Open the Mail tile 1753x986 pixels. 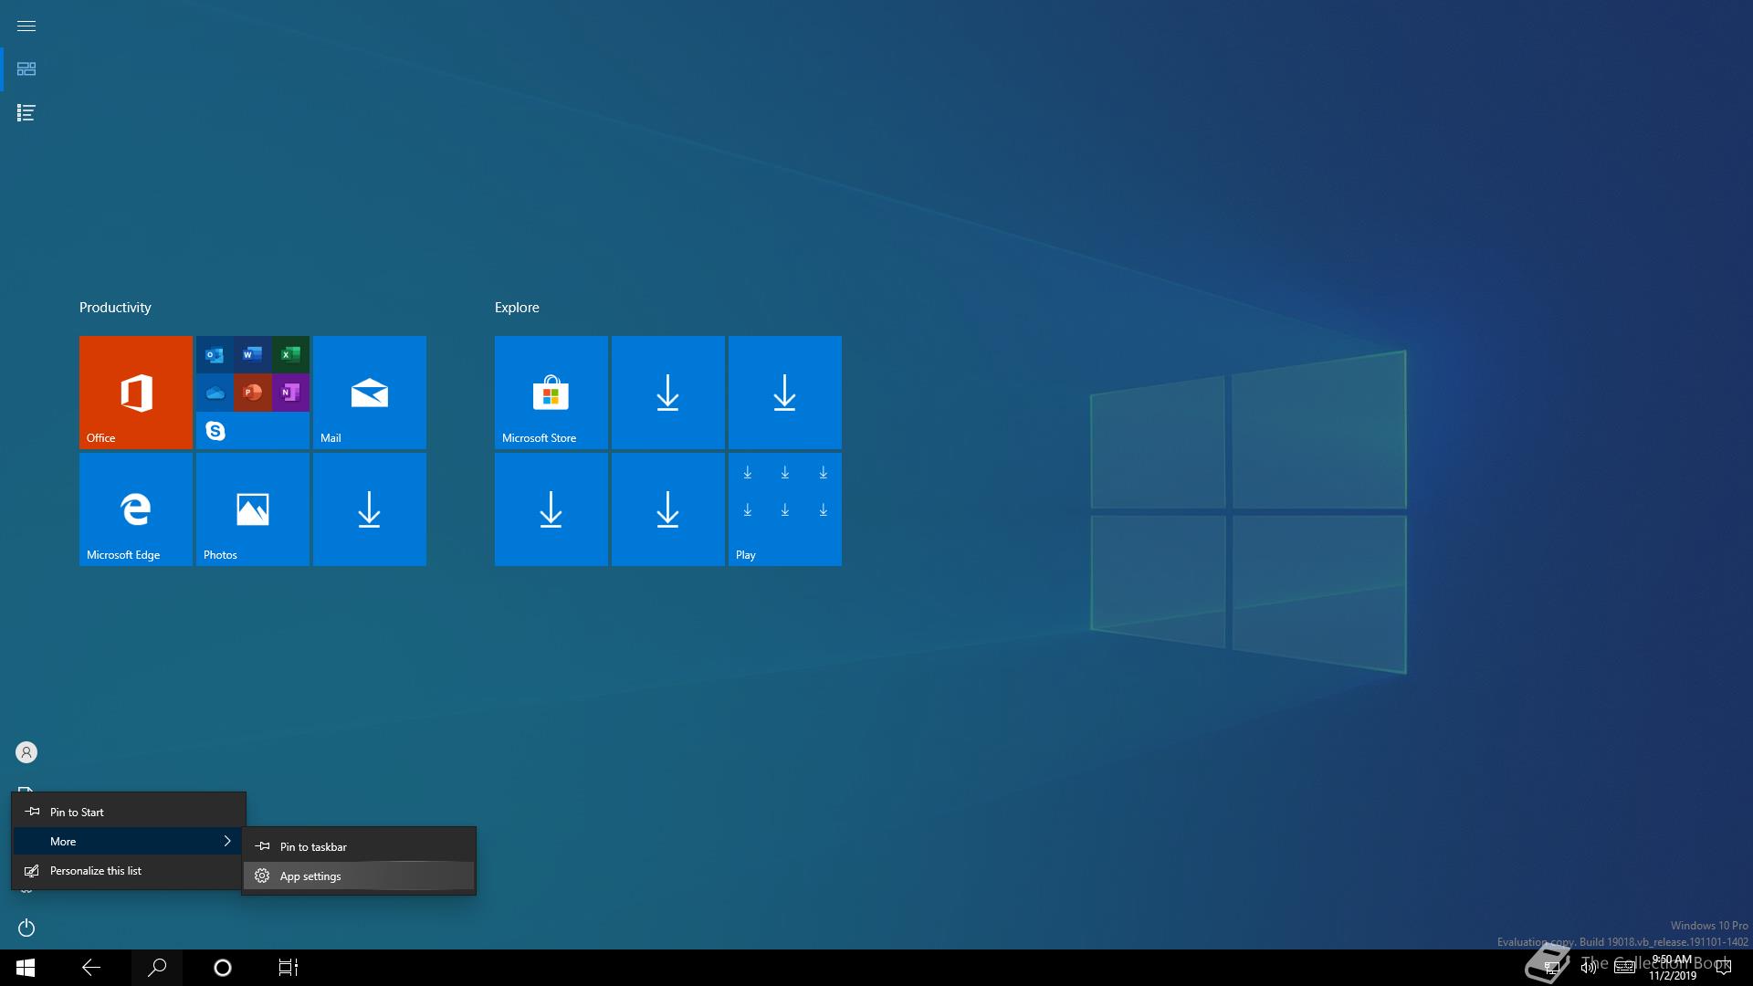pyautogui.click(x=370, y=393)
